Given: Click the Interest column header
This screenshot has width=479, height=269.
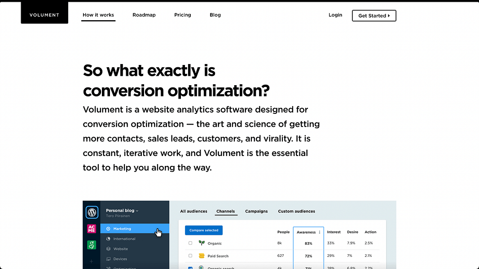Looking at the screenshot, I should pos(334,232).
